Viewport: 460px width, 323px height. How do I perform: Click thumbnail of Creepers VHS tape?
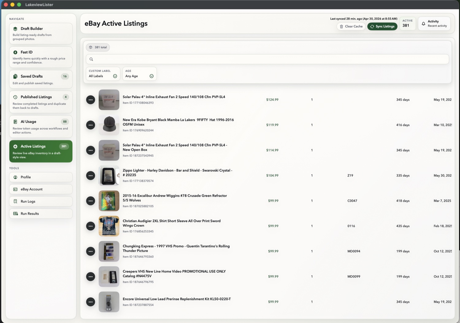click(x=109, y=277)
